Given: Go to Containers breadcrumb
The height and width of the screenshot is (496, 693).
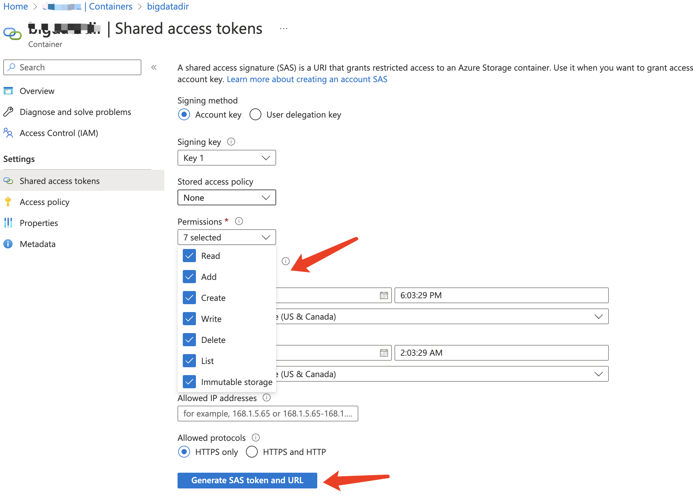Looking at the screenshot, I should [110, 6].
